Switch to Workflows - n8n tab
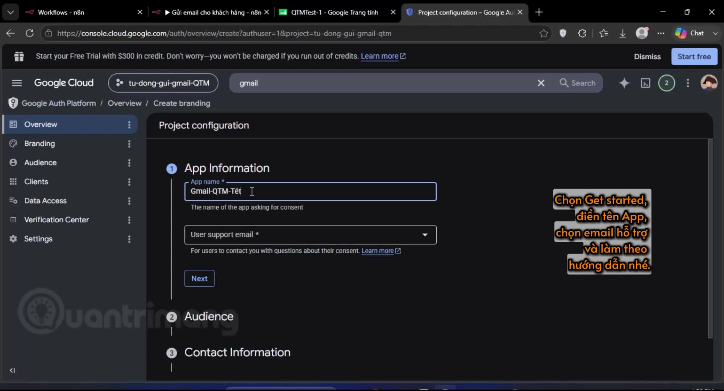Screen dimensions: 724x391 83,12
